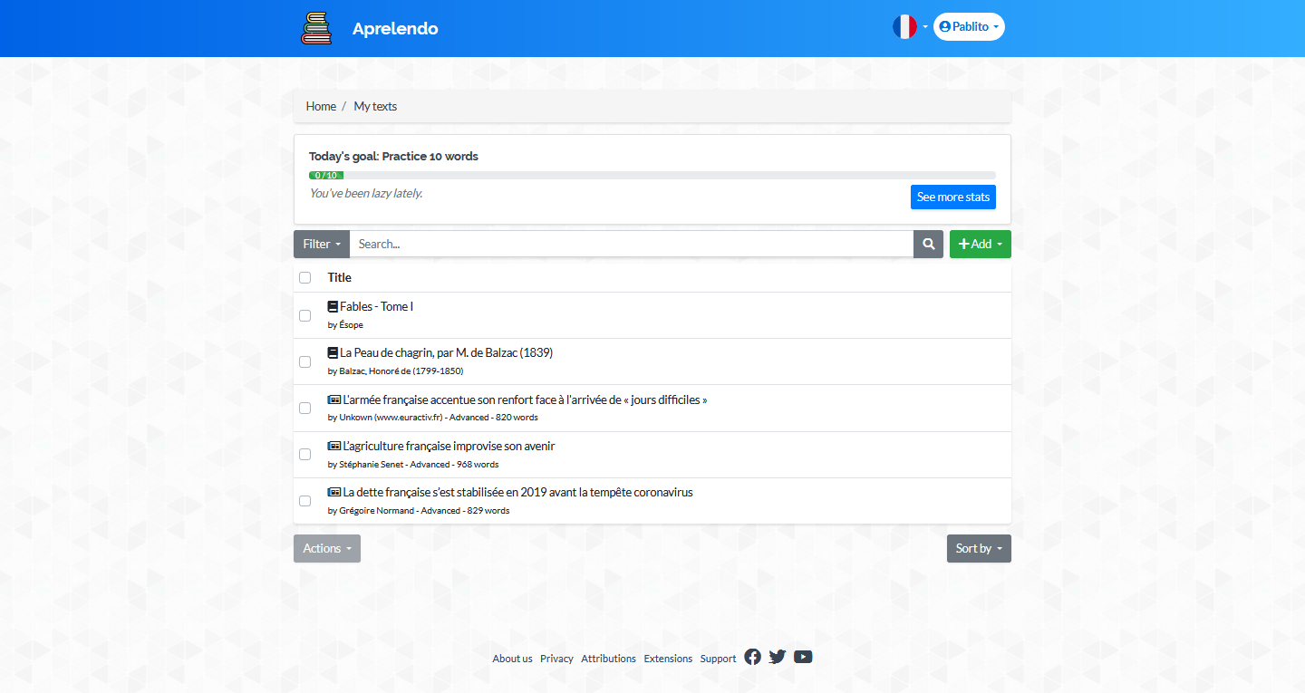Open the About us footer link
Screen dimensions: 1305x693
(x=512, y=659)
